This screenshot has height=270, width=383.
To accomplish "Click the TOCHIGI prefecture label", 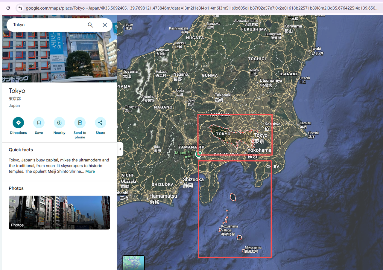I will coord(257,59).
